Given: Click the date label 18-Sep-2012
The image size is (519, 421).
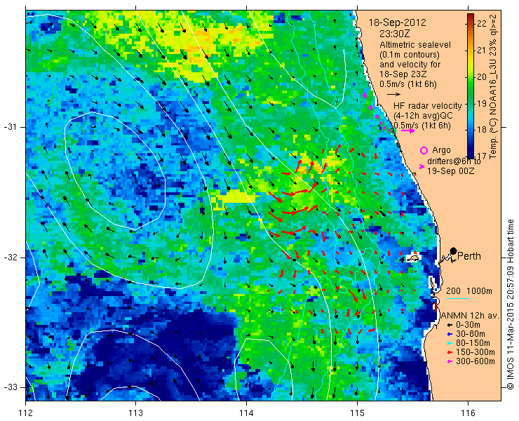Looking at the screenshot, I should (x=398, y=23).
